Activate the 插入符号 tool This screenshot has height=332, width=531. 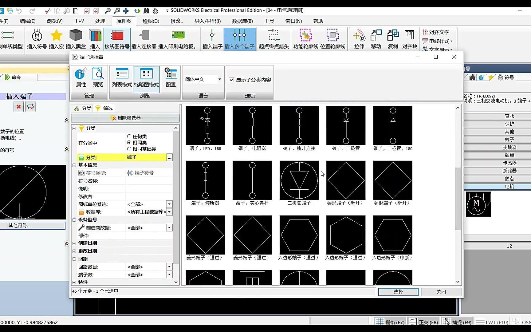pyautogui.click(x=37, y=39)
